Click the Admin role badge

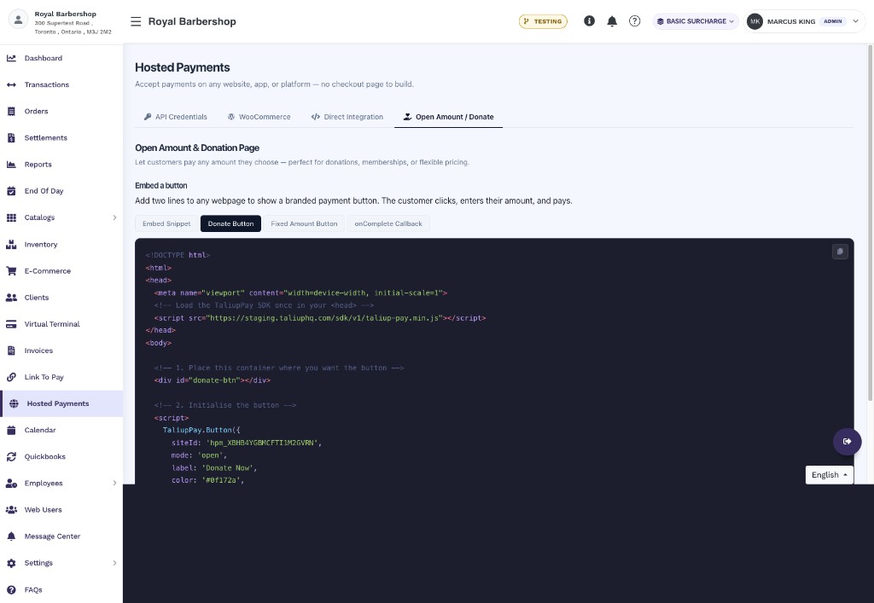(833, 21)
